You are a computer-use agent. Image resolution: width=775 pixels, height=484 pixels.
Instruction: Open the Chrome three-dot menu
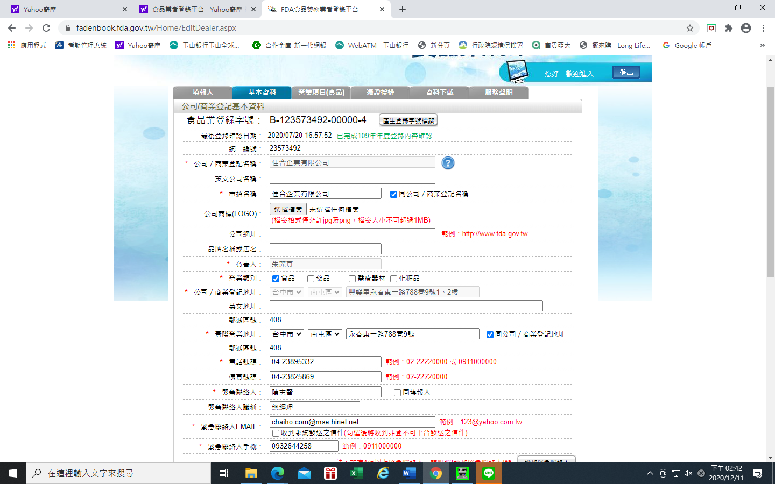763,28
